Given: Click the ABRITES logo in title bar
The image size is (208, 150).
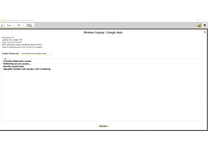Looking at the screenshot, I should [1, 20].
